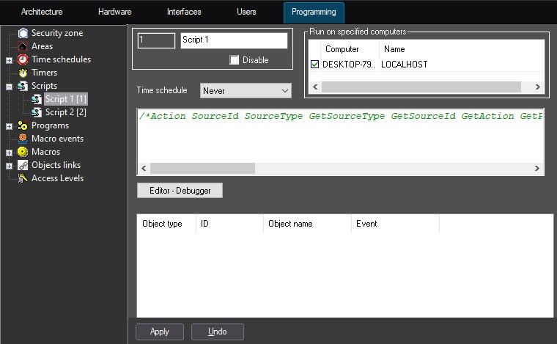
Task: Click the ID column header
Action: [229, 224]
